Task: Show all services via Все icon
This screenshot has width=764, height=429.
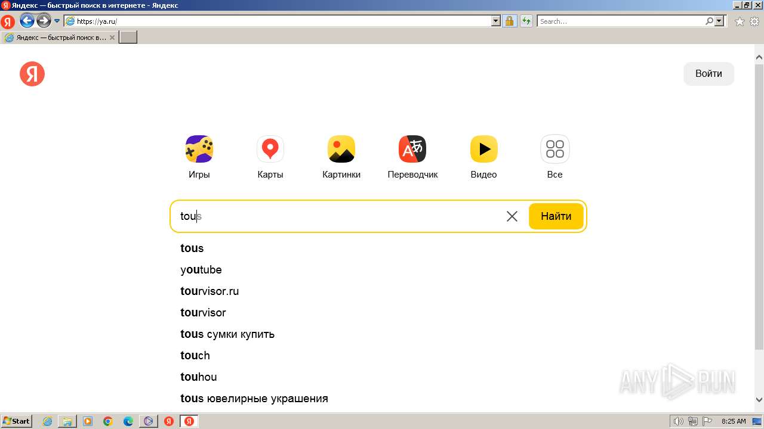Action: pyautogui.click(x=555, y=149)
